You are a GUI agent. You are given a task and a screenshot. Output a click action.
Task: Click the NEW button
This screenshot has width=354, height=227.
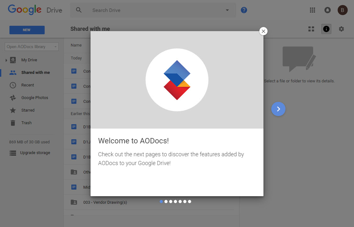[x=27, y=30]
